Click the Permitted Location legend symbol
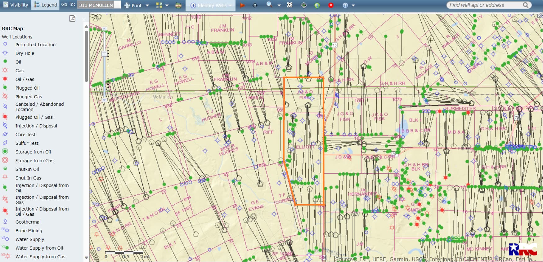Viewport: 543px width, 262px height. [x=5, y=44]
